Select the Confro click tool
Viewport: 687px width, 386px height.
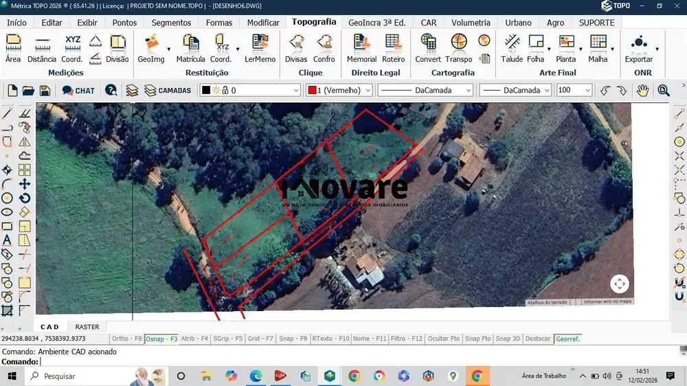324,49
